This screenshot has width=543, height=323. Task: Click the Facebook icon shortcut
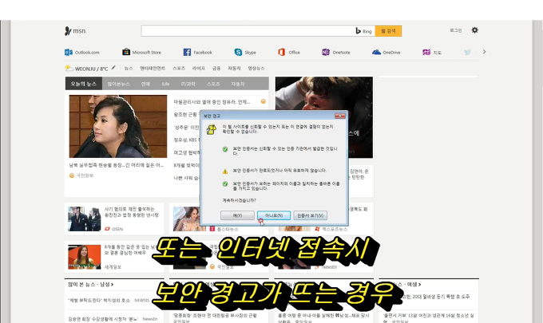pyautogui.click(x=187, y=52)
